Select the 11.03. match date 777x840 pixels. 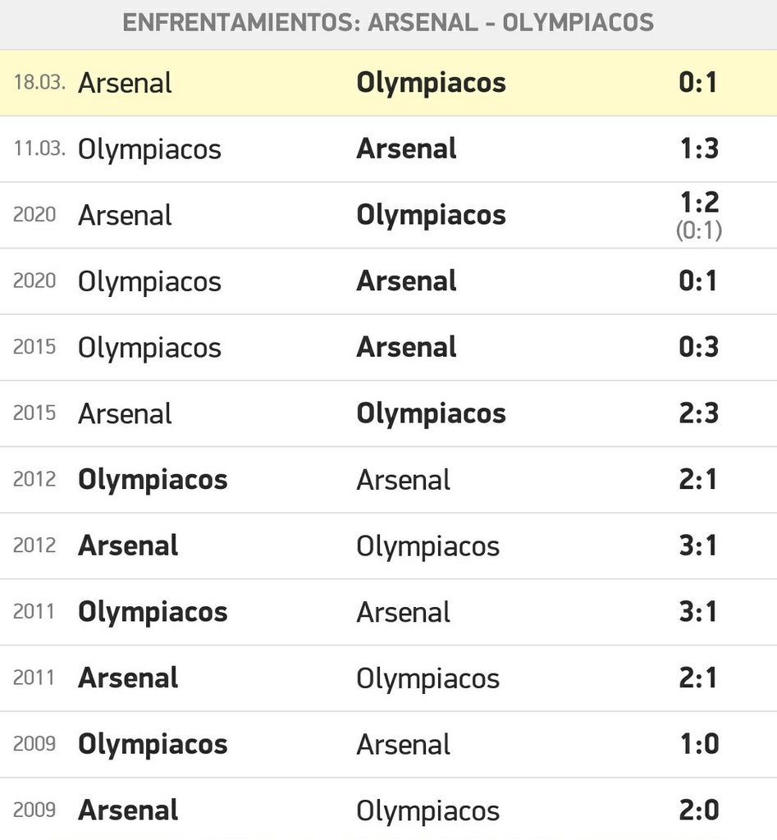39,149
